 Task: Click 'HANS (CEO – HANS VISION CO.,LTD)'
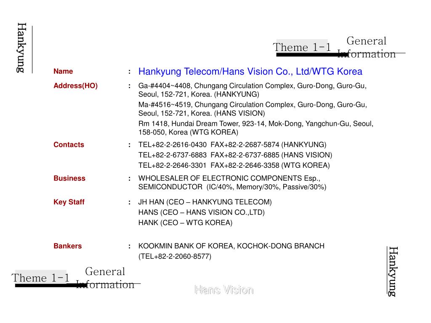202,212
